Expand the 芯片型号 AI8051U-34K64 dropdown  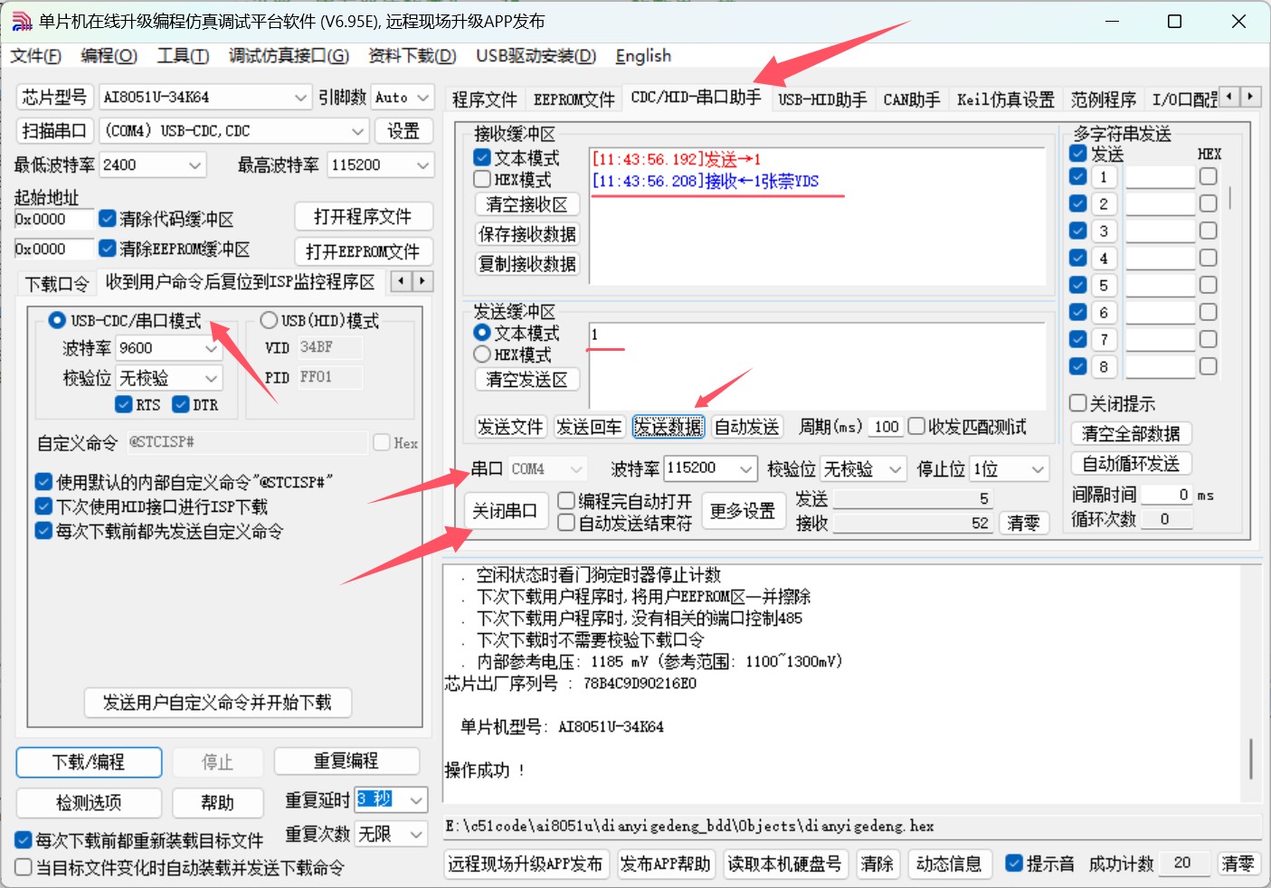(x=301, y=97)
